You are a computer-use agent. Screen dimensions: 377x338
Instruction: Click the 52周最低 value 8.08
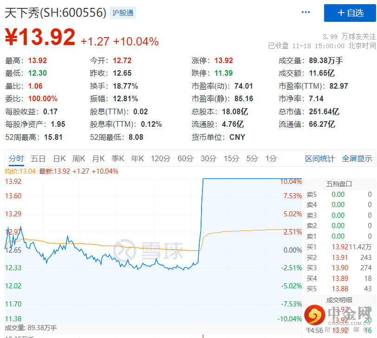click(x=136, y=137)
